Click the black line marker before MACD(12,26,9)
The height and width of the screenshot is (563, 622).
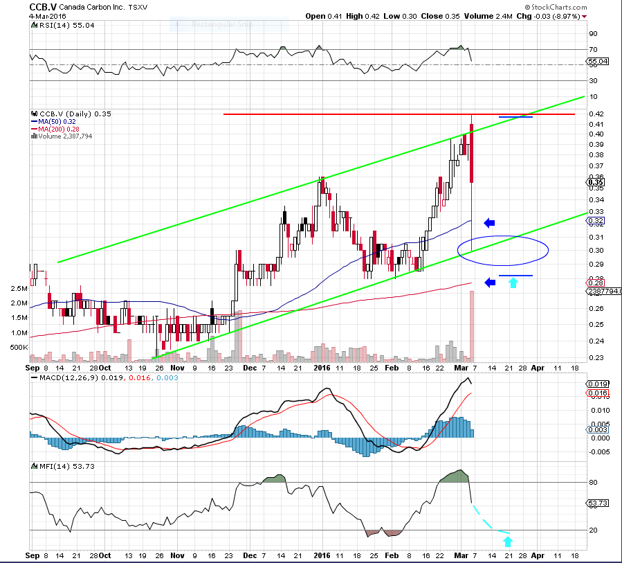click(35, 377)
